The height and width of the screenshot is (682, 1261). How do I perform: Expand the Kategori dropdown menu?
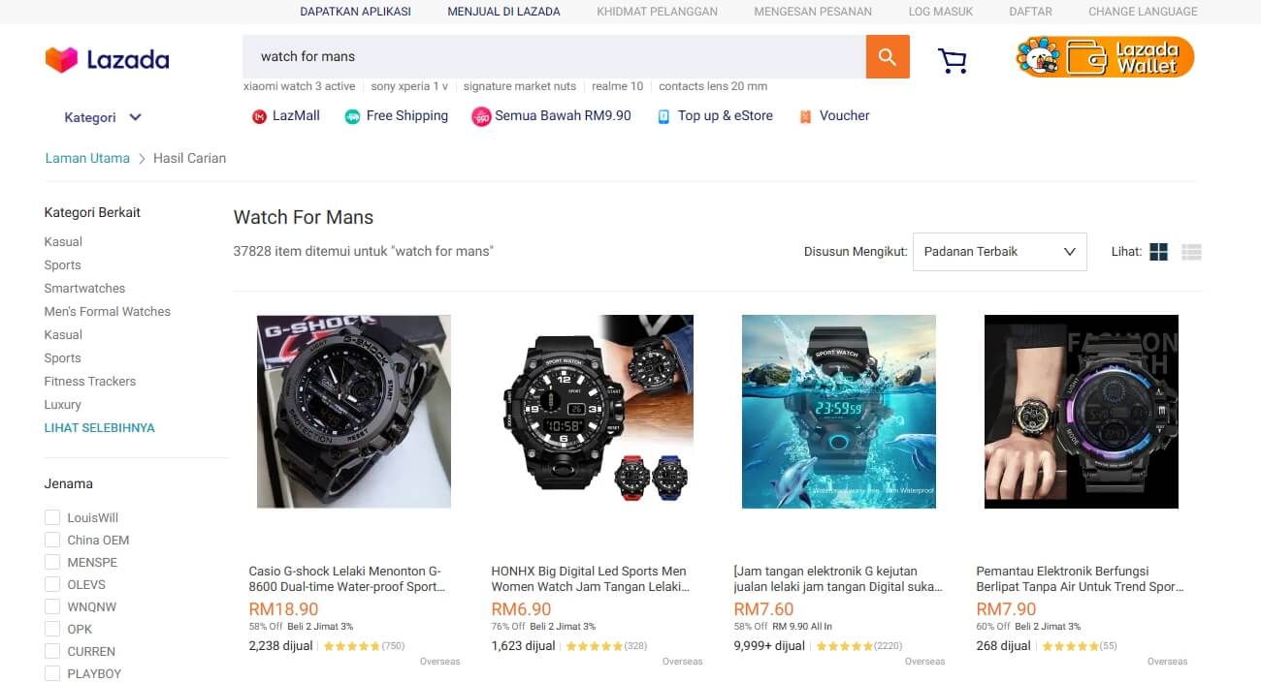[x=103, y=117]
